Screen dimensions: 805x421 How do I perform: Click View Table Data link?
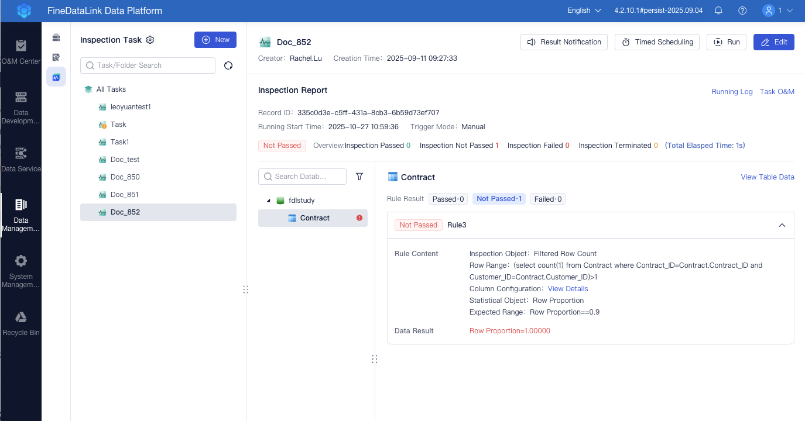coord(768,177)
